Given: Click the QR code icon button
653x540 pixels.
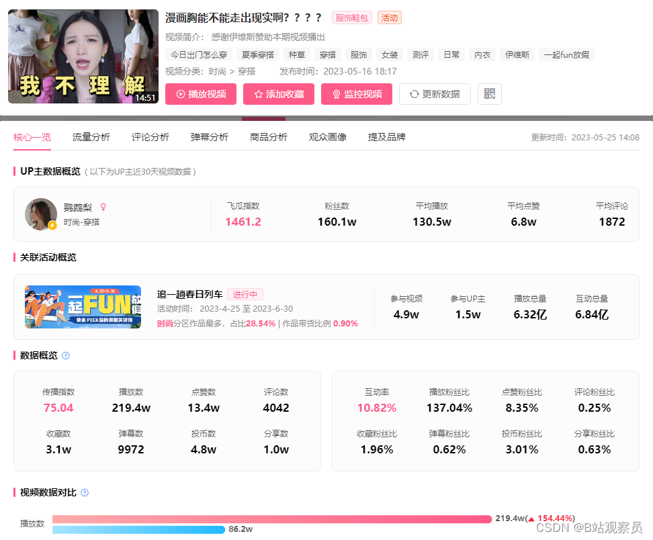Looking at the screenshot, I should tap(489, 93).
